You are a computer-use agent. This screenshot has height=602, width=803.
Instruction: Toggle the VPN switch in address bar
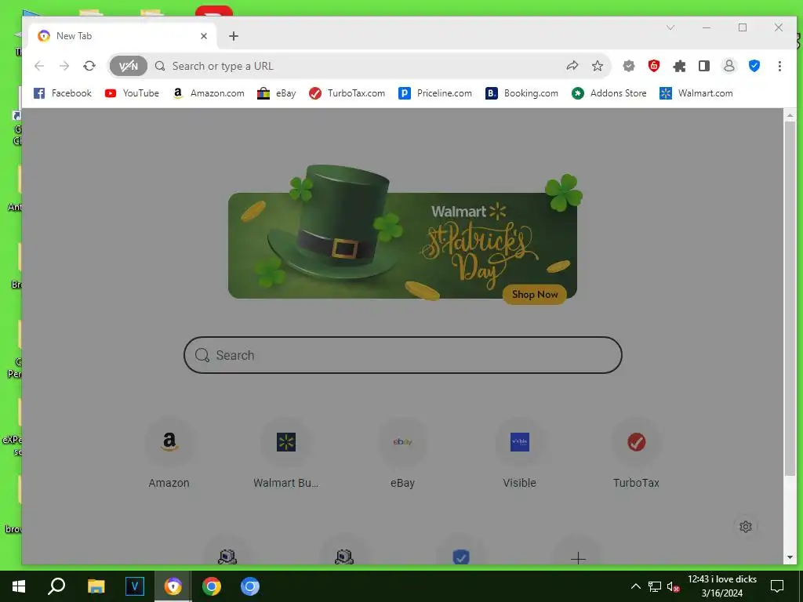128,66
